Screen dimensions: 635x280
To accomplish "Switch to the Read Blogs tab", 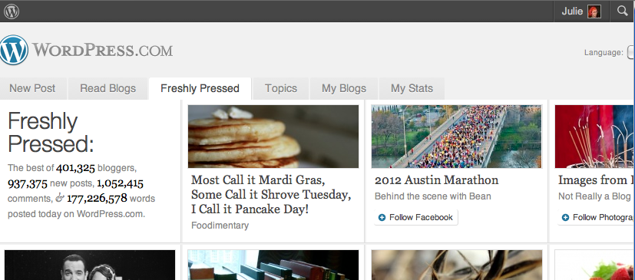I will [107, 89].
